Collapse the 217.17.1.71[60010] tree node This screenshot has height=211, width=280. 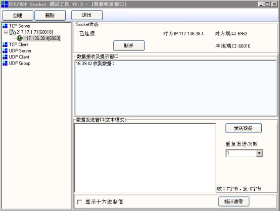[6, 32]
